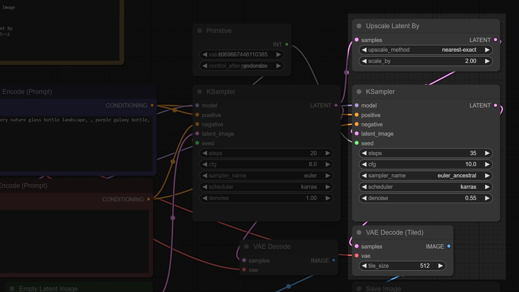Select the VAE Decode (Tiled) title text

(x=394, y=232)
